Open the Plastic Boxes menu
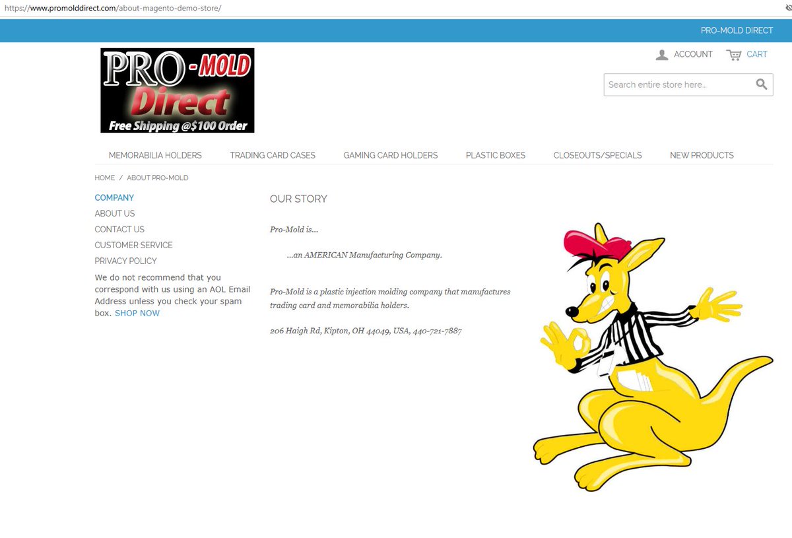This screenshot has width=792, height=538. (496, 155)
